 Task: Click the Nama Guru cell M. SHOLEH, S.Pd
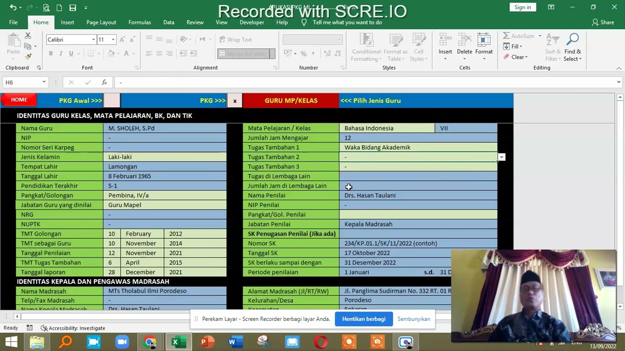click(165, 128)
